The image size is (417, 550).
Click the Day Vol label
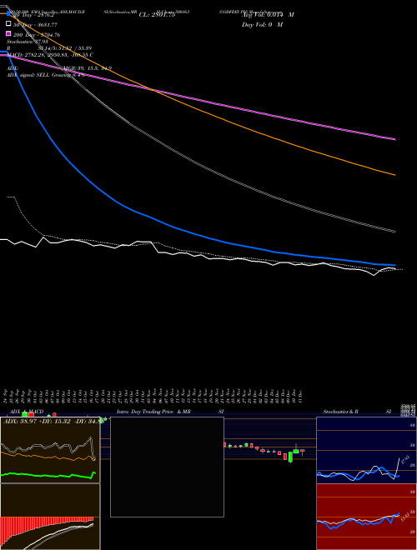click(262, 25)
